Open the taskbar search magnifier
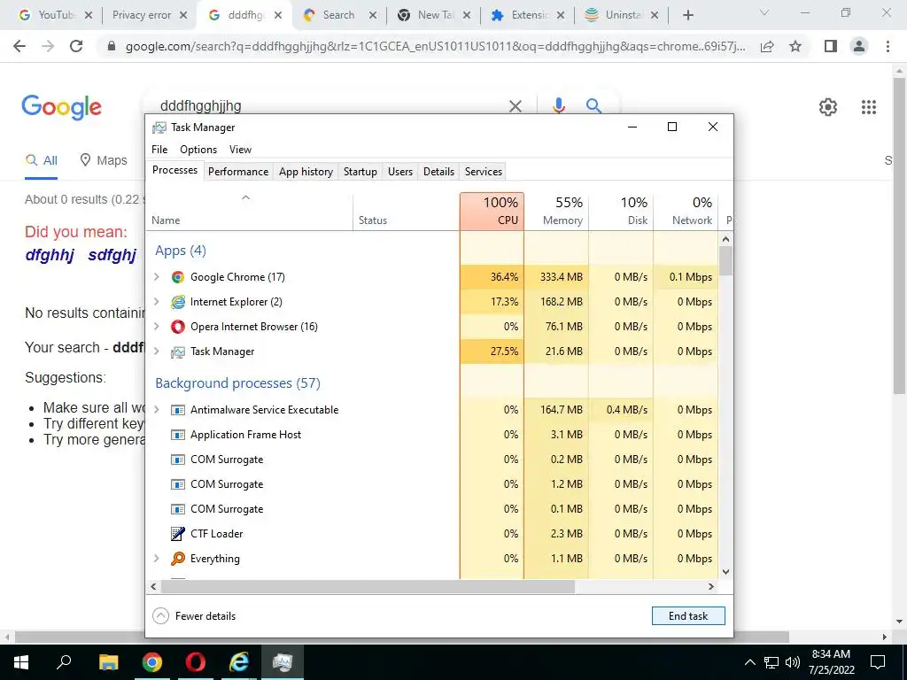Image resolution: width=907 pixels, height=680 pixels. 64,662
